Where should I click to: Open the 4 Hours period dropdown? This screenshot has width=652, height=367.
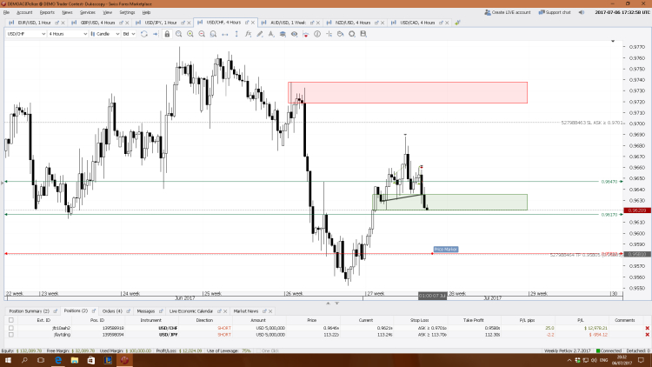68,34
